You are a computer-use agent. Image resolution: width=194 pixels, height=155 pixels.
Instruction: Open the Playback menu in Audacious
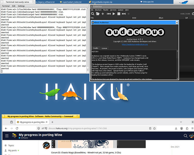coord(98,10)
